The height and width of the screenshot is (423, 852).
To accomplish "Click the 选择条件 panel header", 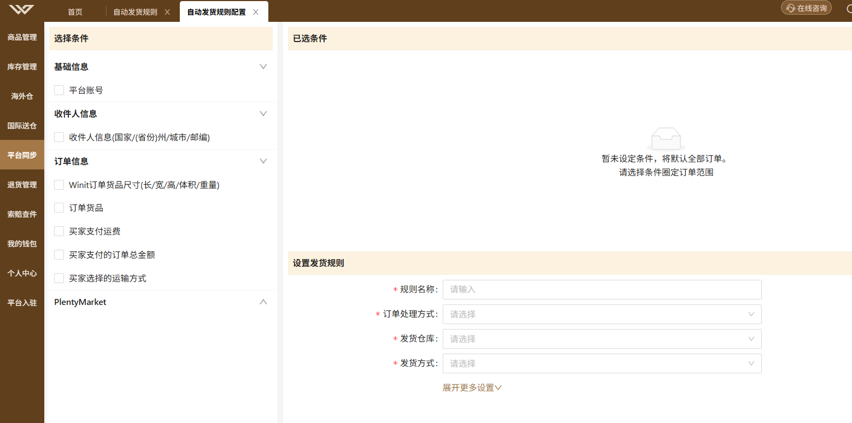I will 161,39.
